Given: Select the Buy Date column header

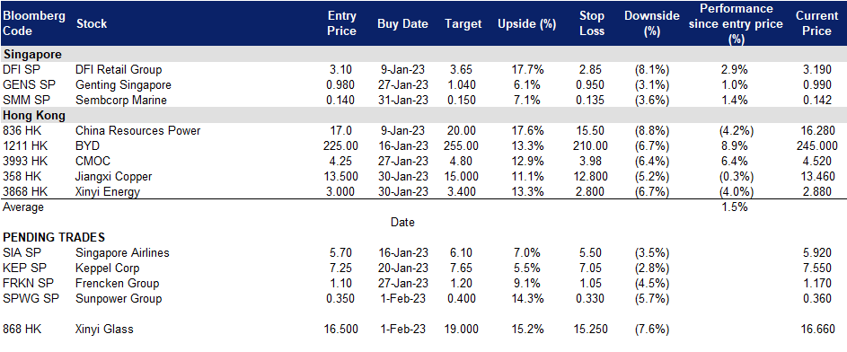Looking at the screenshot, I should coord(402,23).
